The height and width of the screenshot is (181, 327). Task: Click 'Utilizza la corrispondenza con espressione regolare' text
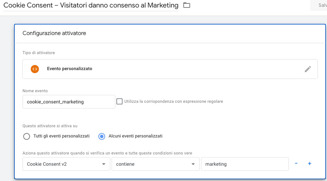(174, 101)
